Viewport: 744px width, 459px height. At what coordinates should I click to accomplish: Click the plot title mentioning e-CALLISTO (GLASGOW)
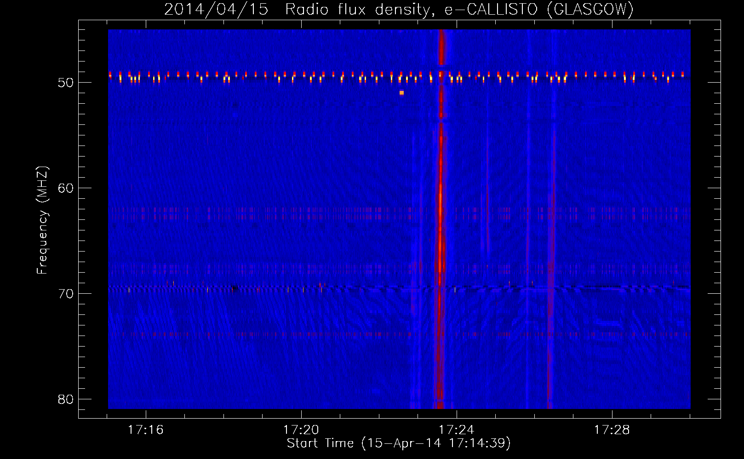pos(399,9)
